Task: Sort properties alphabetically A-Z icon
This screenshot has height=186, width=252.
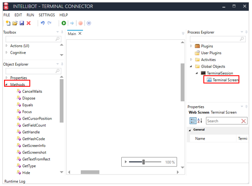Action: pos(200,120)
